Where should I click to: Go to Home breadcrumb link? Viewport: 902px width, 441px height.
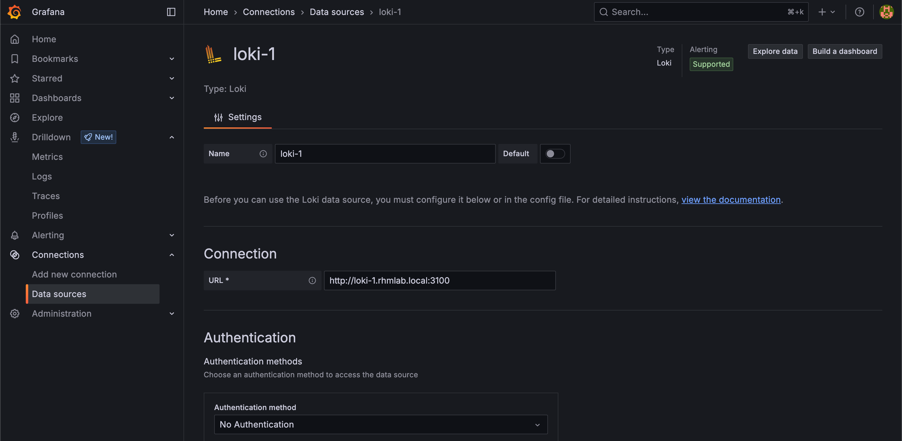point(216,12)
